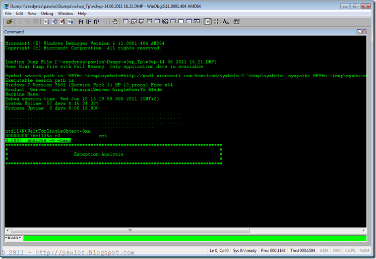Open the File menu

coord(8,14)
